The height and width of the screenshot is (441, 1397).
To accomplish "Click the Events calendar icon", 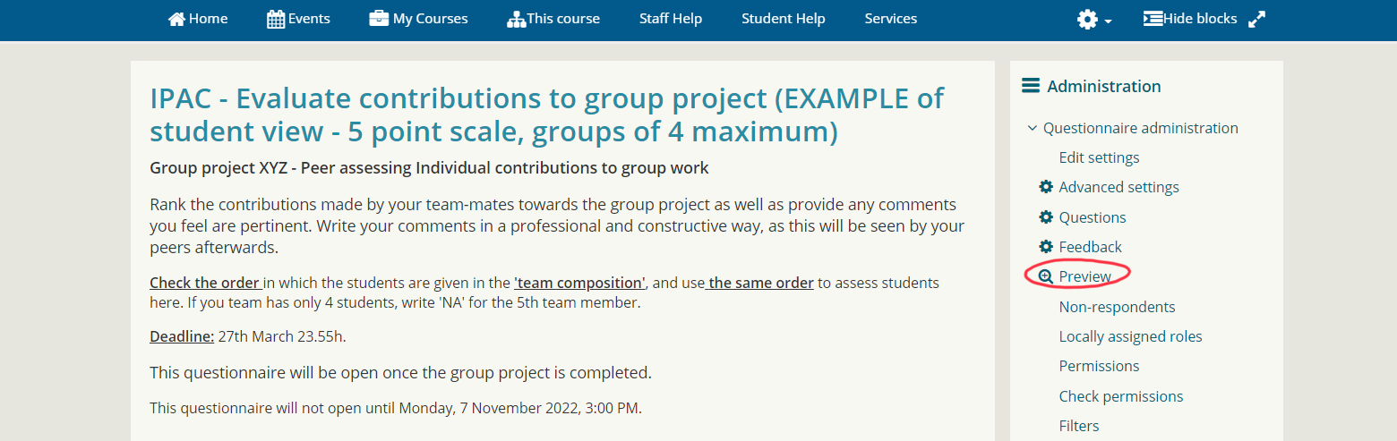I will (276, 19).
